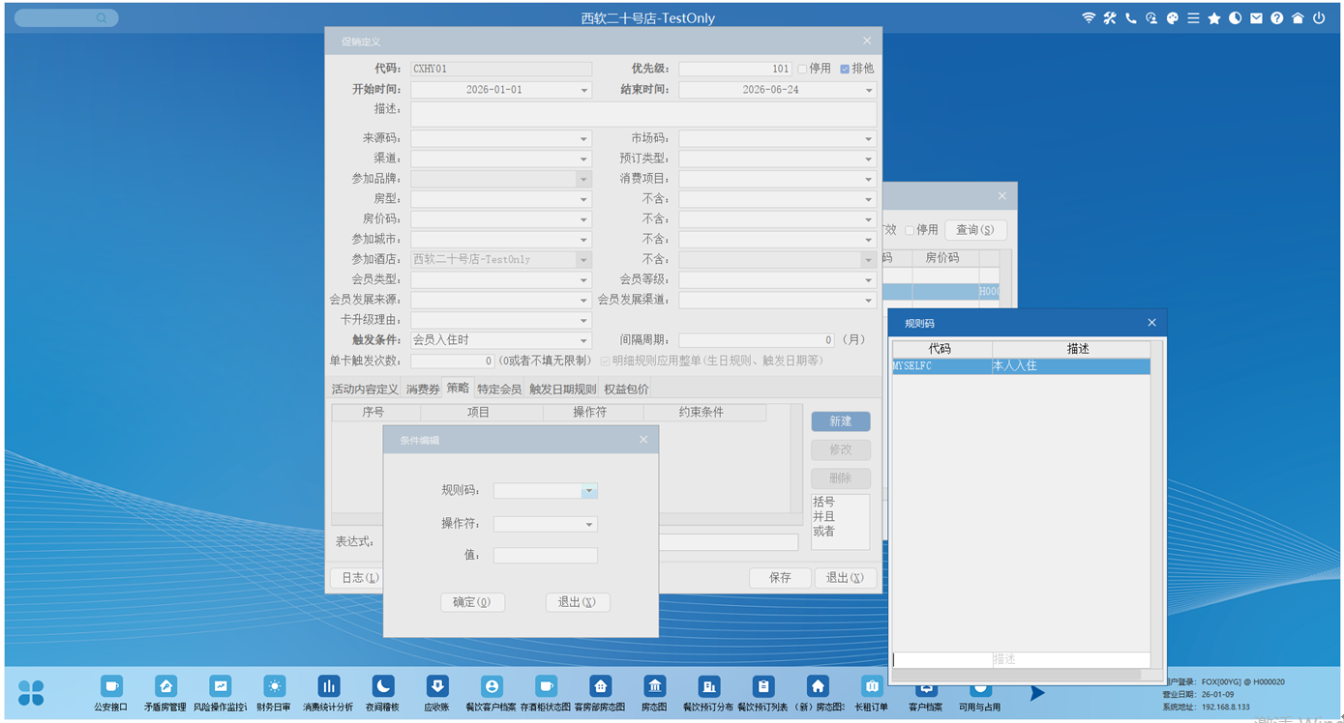Click the 描述 text field in 促销定义
Viewport: 1344px width, 723px height.
[643, 114]
